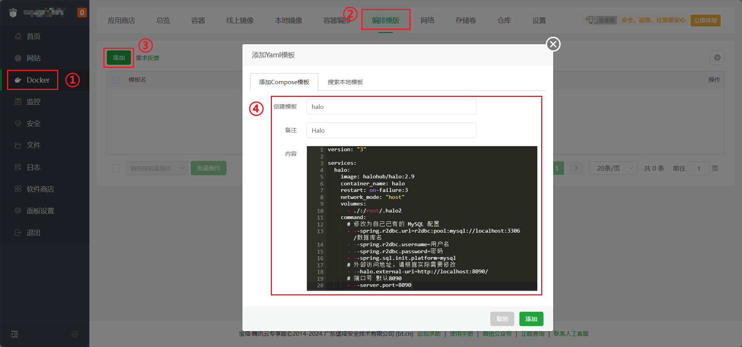
Task: Click the gear icon beside 面板设置
Action: click(x=18, y=211)
